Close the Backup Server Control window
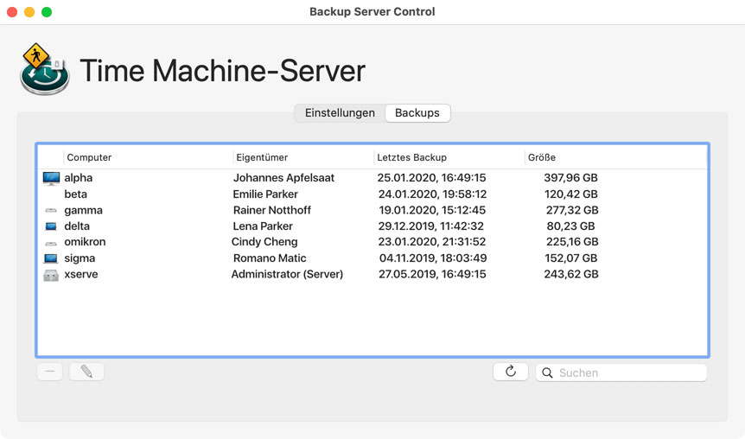This screenshot has width=745, height=439. (x=12, y=12)
